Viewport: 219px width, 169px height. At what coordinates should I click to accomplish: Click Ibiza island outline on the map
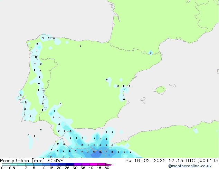pos(143,99)
